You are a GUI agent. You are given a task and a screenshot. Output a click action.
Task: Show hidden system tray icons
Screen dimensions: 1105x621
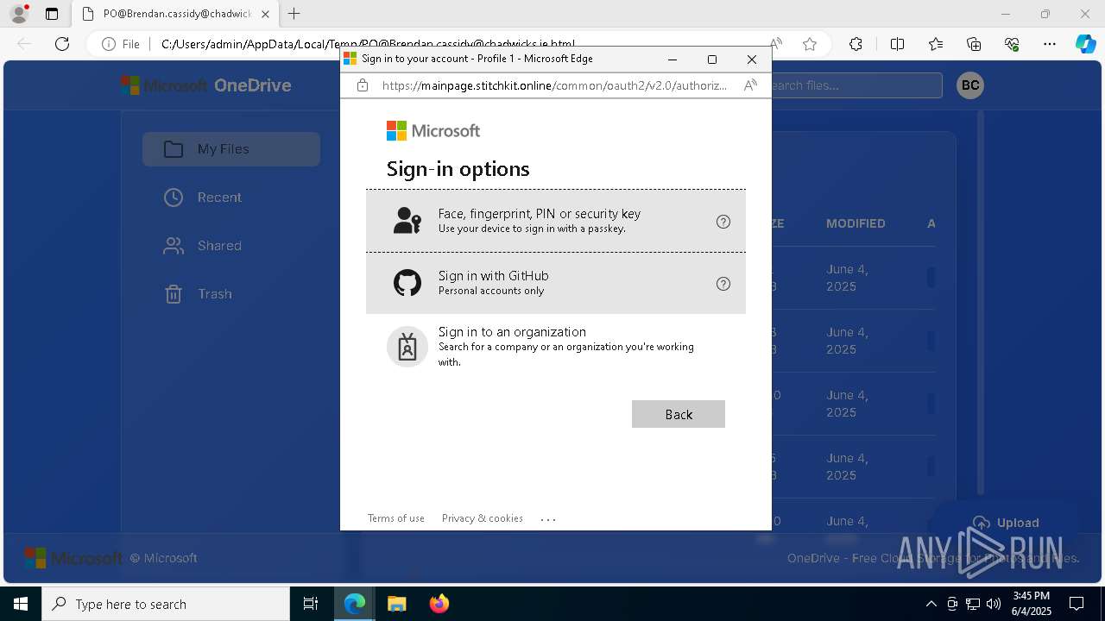pos(931,604)
